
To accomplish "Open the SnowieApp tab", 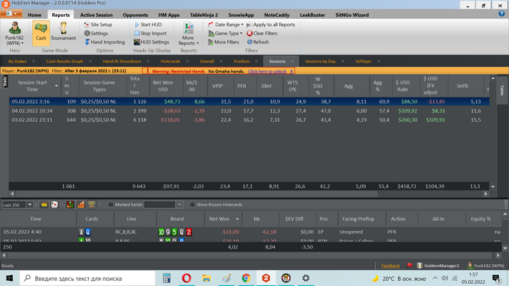I will 241,15.
